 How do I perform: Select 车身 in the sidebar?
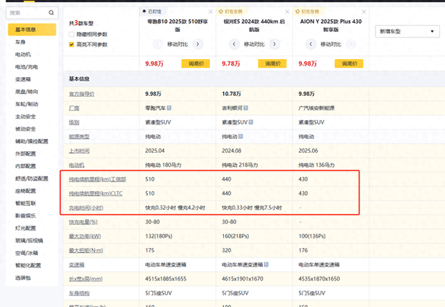click(20, 42)
